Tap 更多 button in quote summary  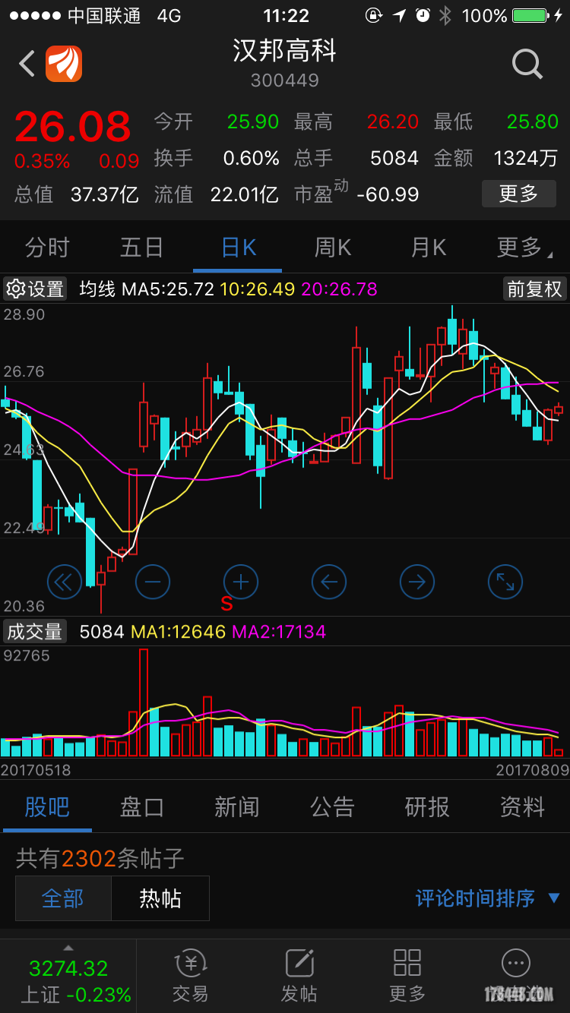tap(519, 194)
